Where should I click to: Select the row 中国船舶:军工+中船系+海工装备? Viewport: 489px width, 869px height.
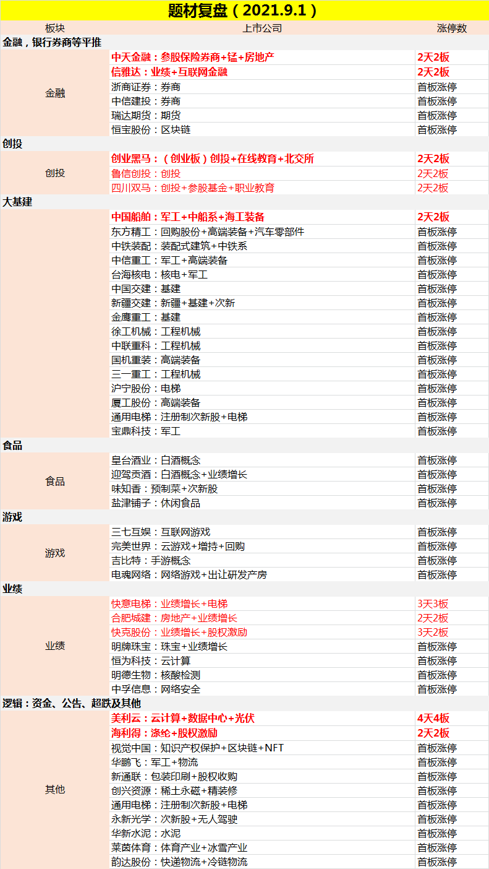(299, 217)
